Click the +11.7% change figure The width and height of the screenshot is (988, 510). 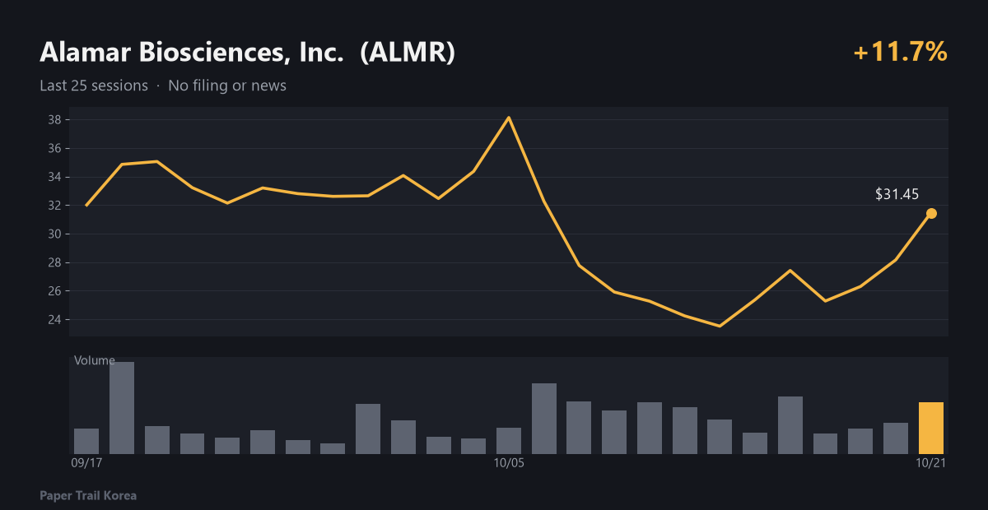(x=901, y=53)
